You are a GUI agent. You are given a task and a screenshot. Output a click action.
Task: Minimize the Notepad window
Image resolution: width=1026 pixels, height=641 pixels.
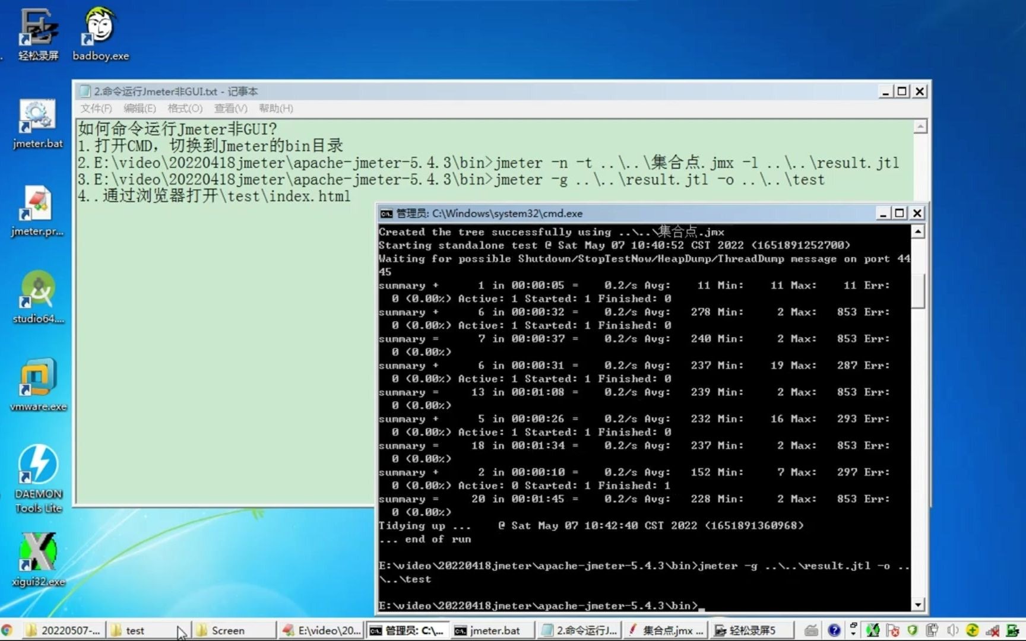point(885,91)
